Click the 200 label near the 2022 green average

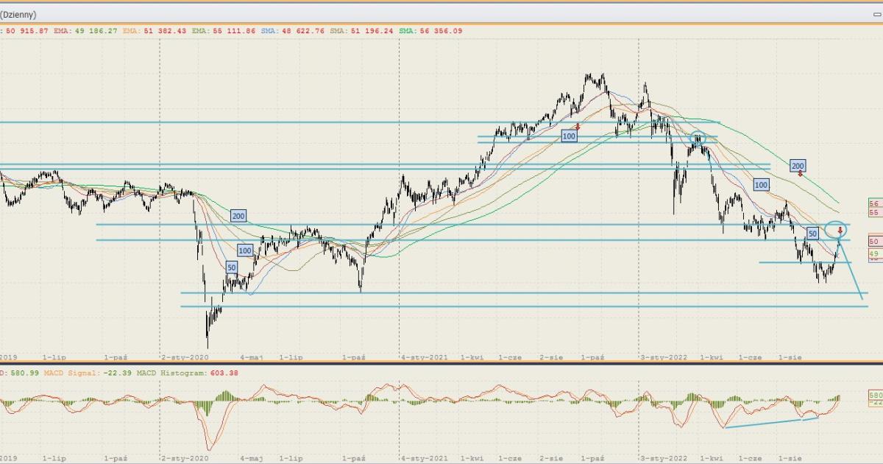tap(798, 166)
